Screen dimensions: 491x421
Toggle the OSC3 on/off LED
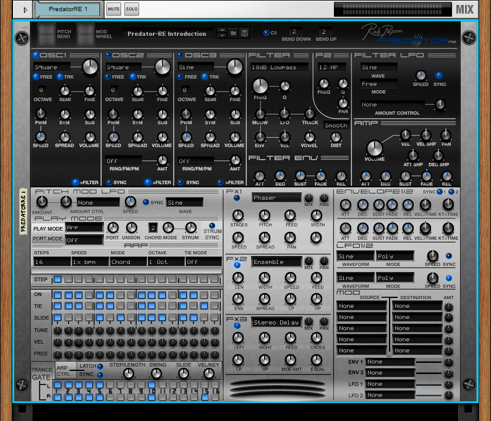point(180,55)
